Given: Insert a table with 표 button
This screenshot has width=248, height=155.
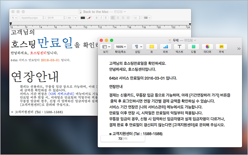Looking at the screenshot, I should point(152,46).
